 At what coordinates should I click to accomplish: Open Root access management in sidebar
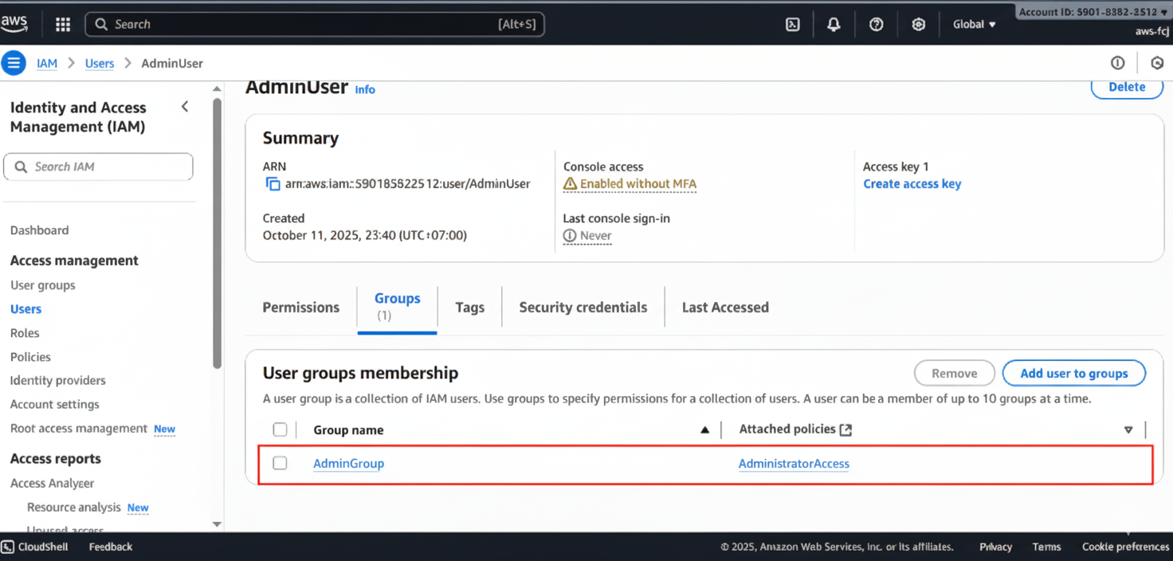[79, 429]
